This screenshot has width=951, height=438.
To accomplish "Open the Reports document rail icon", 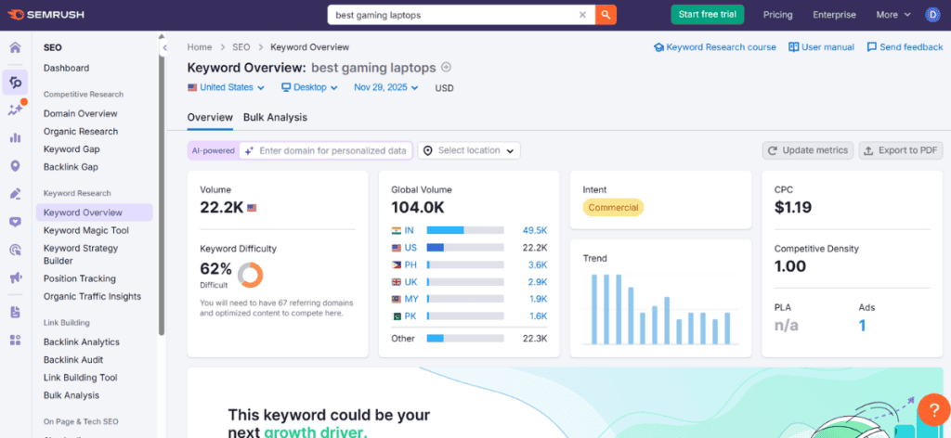I will pos(15,312).
